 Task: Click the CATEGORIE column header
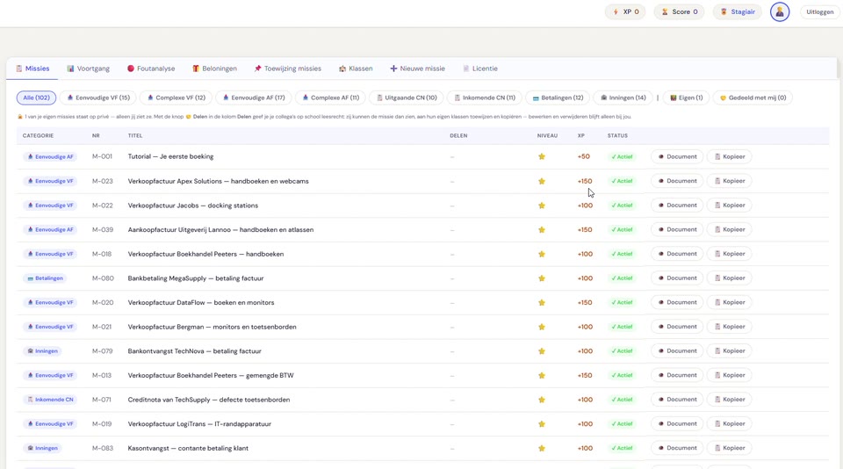tap(38, 135)
